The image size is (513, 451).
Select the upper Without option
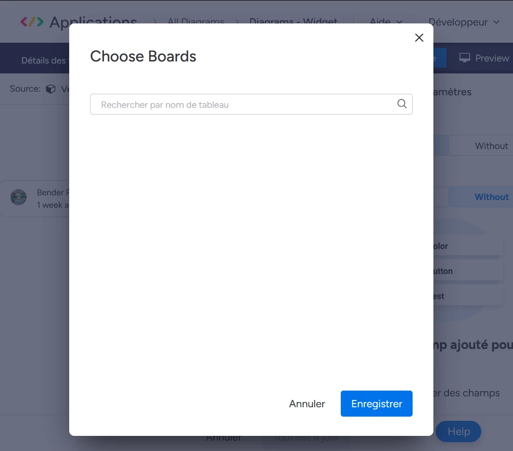[x=491, y=146]
